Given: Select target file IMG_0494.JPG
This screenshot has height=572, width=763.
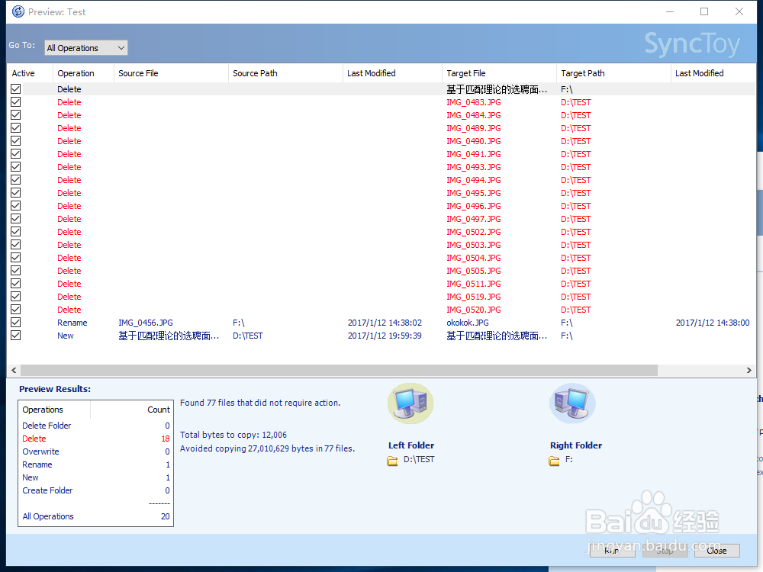Looking at the screenshot, I should 474,180.
